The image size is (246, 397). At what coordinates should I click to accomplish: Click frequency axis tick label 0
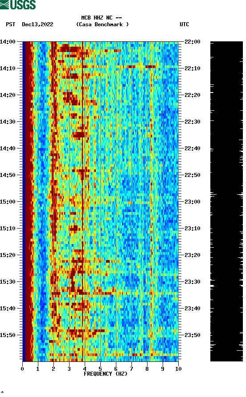pos(22,369)
